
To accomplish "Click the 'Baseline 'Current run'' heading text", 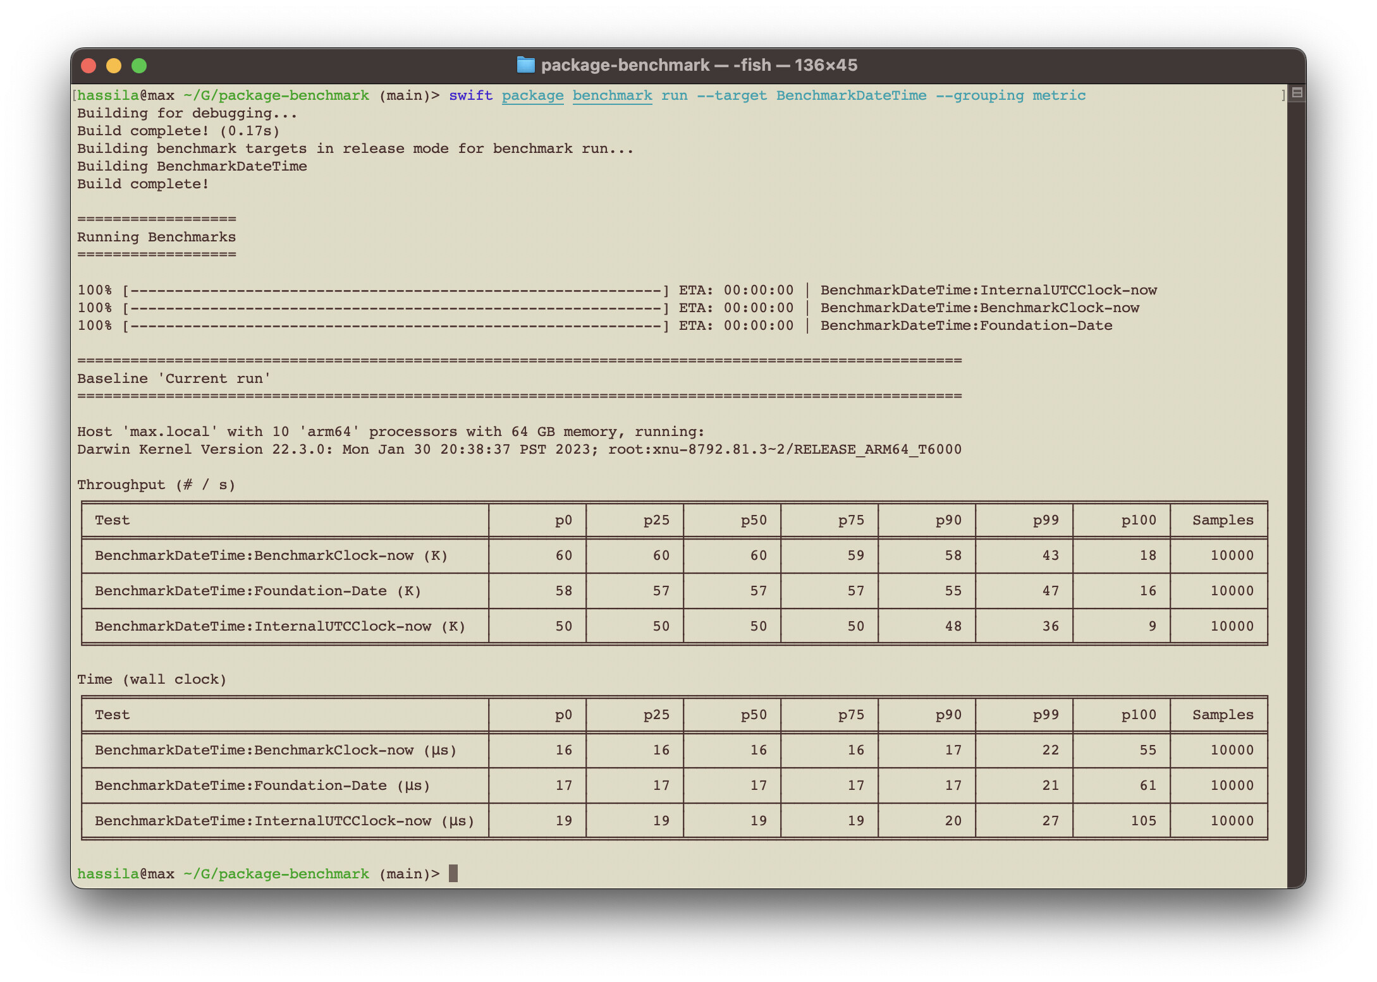I will click(x=174, y=379).
